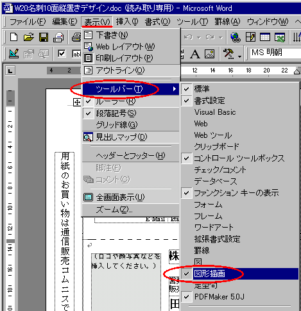Image resolution: width=301 pixels, height=311 pixels.
Task: Open the undo history dropdown arrow
Action: [199, 38]
